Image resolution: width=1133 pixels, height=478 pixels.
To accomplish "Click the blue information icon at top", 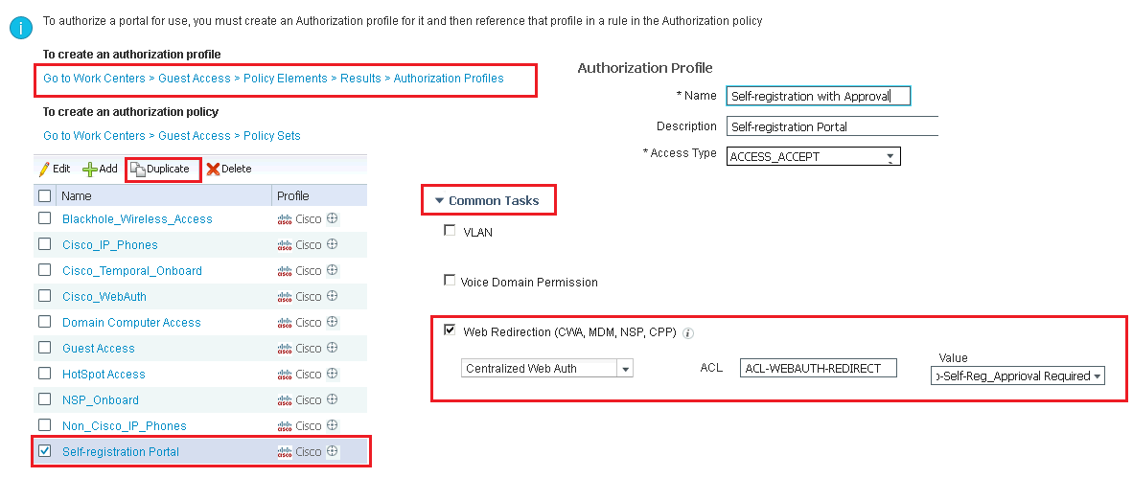I will click(21, 28).
